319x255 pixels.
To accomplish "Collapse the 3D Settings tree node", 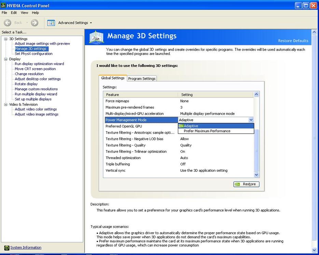I will pos(6,39).
